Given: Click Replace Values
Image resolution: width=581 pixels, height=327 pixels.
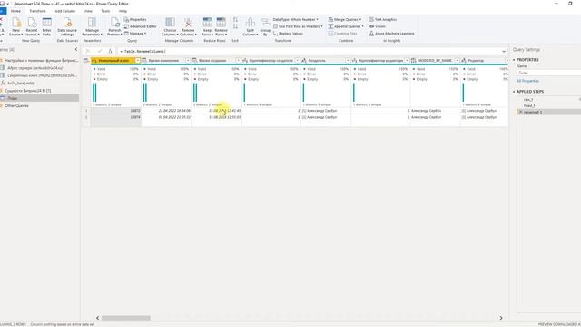Looking at the screenshot, I should point(288,34).
